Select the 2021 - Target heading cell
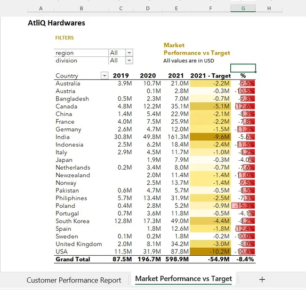306x290 pixels. 210,76
